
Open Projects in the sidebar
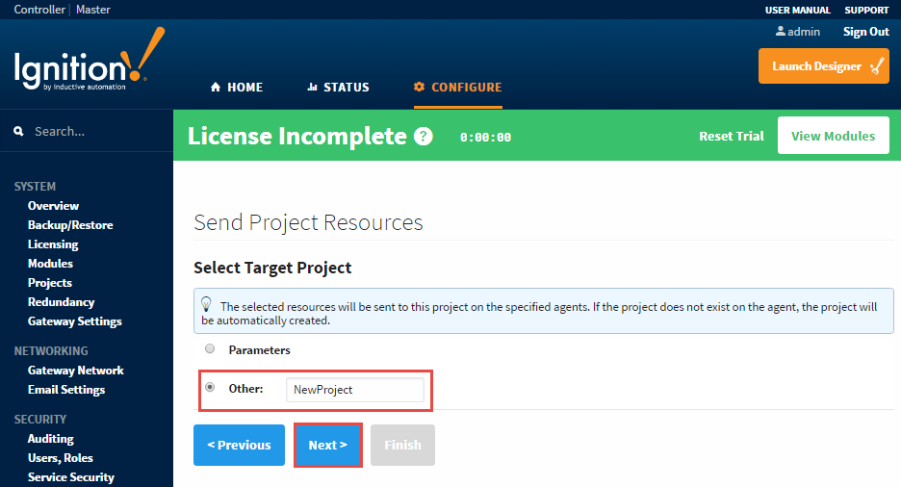coord(50,283)
